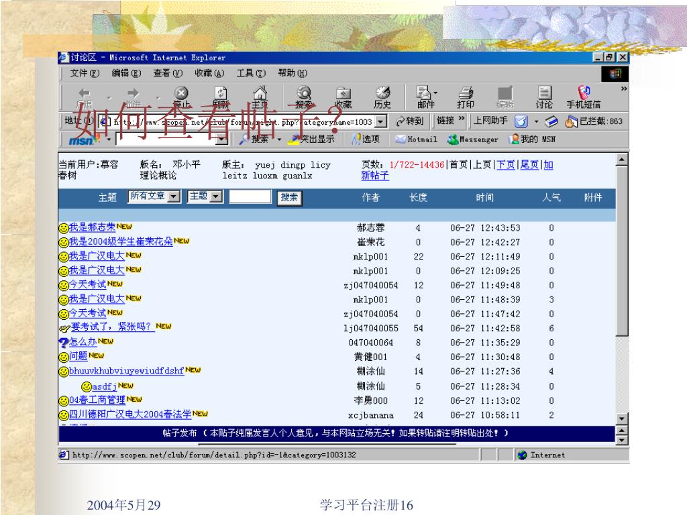
Task: Open the post 04春工商管理
Action: pos(97,400)
